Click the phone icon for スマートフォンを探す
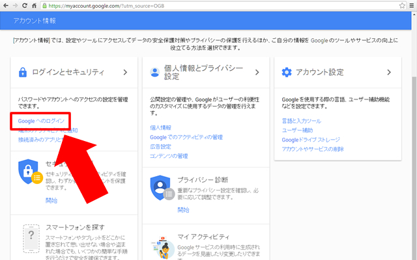 pyautogui.click(x=31, y=239)
